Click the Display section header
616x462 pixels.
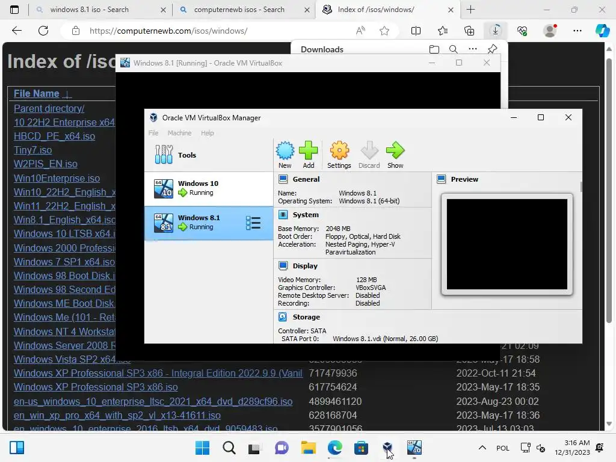coord(305,266)
